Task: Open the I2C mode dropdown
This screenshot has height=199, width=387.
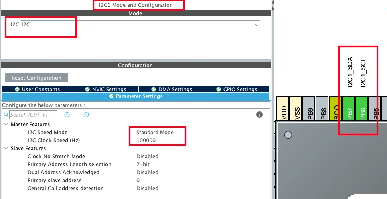Action: 256,25
